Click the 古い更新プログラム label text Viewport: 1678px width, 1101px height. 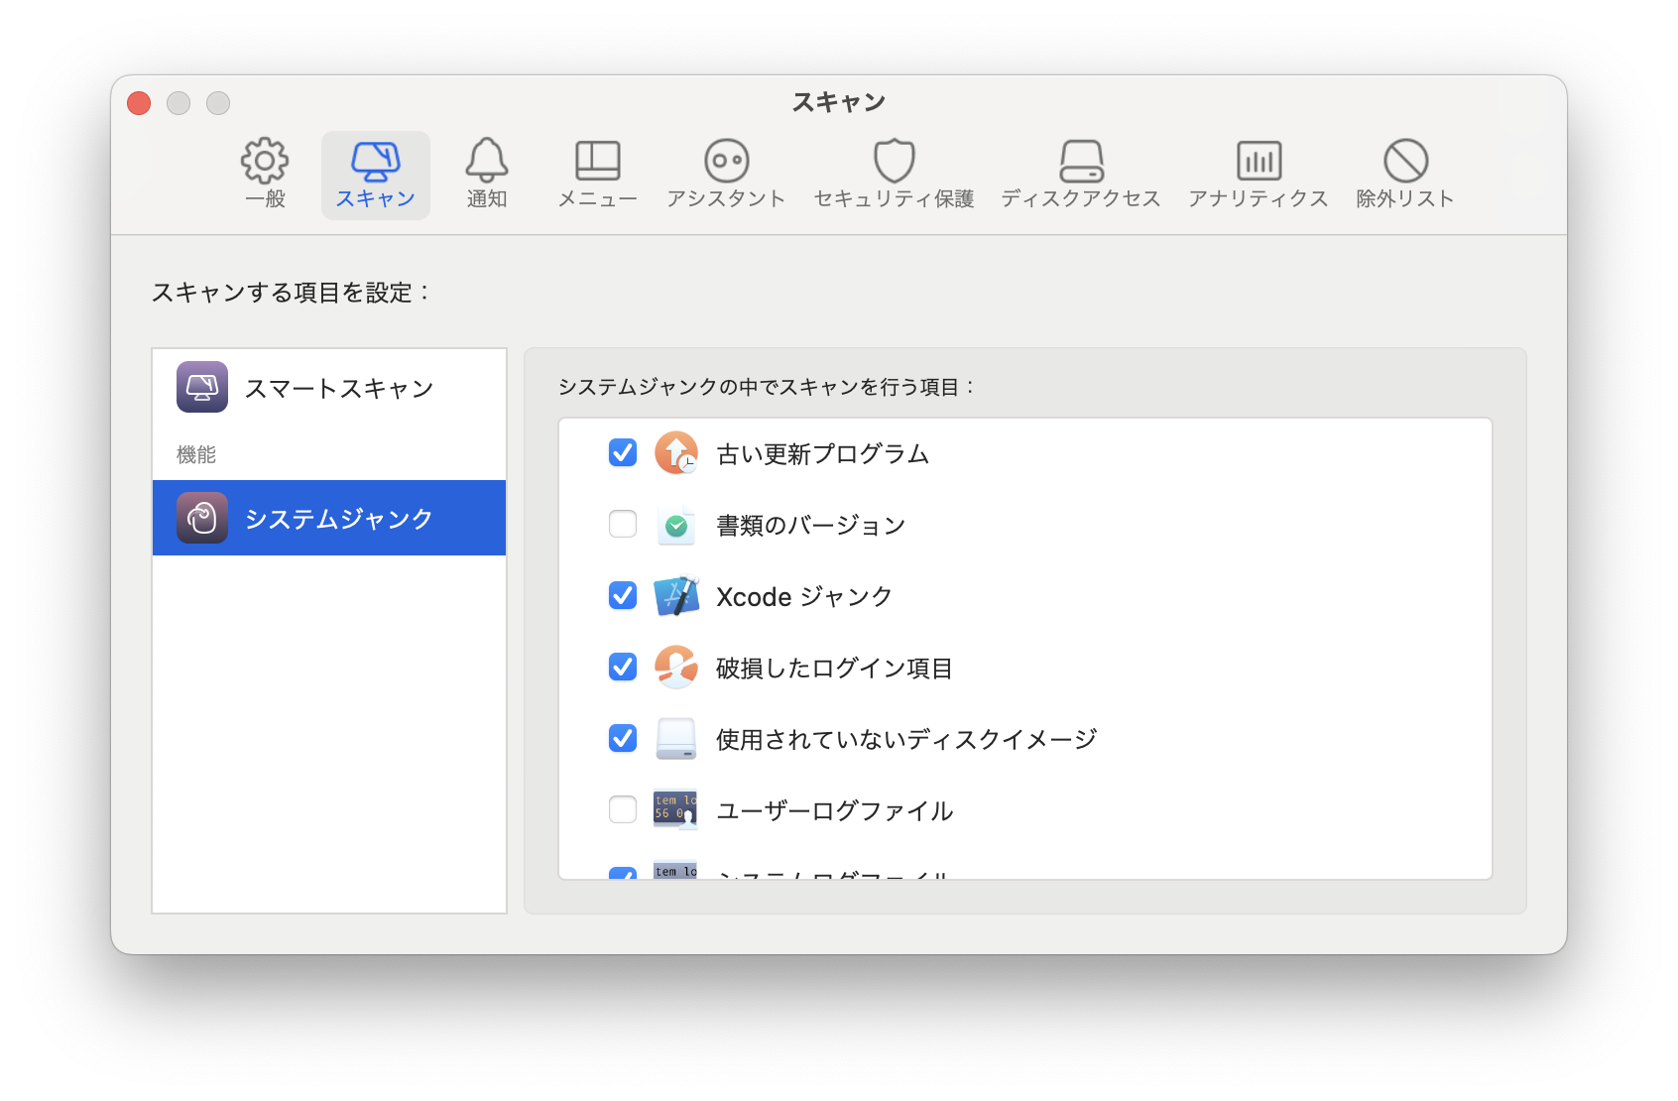[x=823, y=454]
